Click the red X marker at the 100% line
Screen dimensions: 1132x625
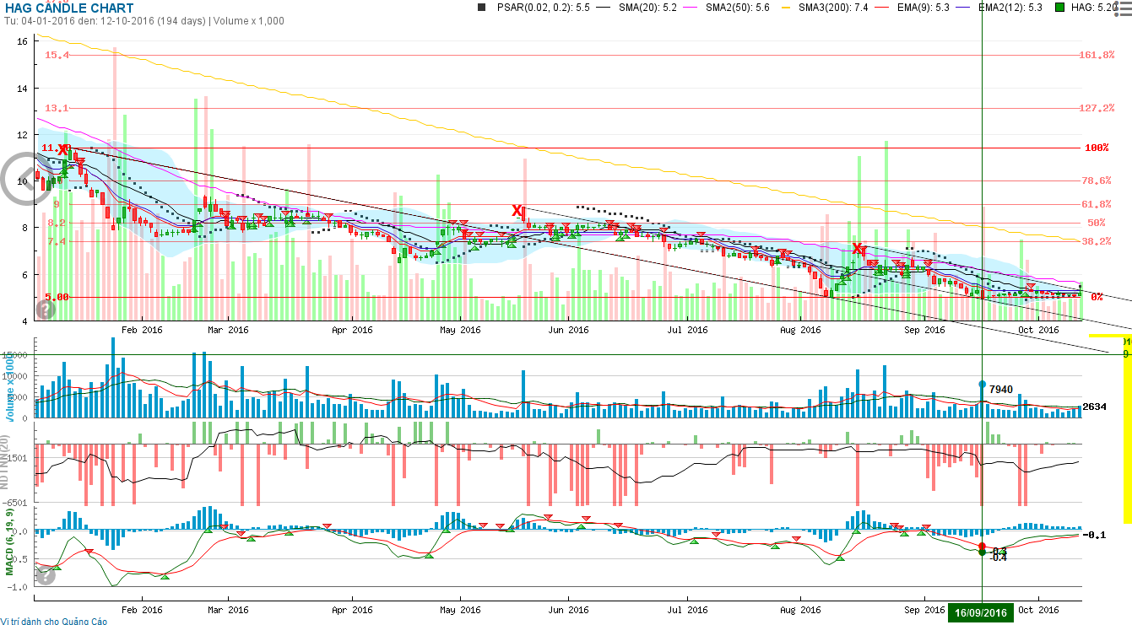[63, 150]
